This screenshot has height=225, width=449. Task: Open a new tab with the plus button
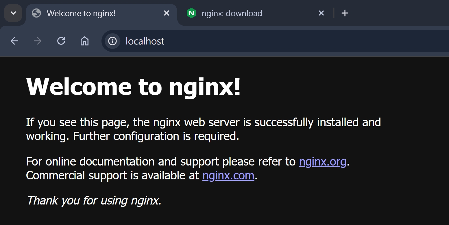pos(345,13)
